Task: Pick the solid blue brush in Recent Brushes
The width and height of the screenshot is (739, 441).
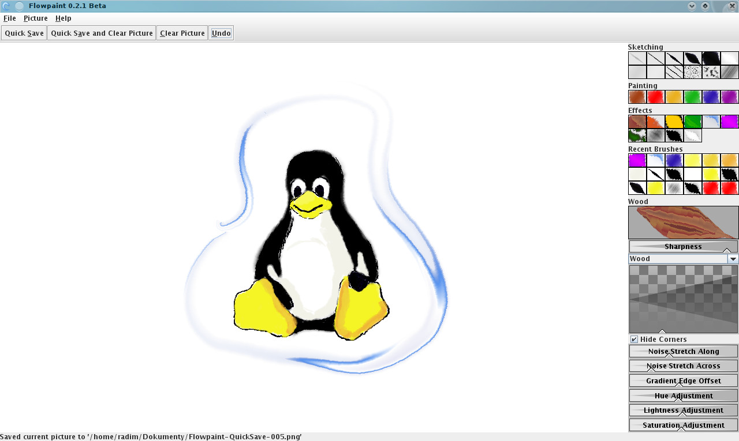Action: point(674,160)
